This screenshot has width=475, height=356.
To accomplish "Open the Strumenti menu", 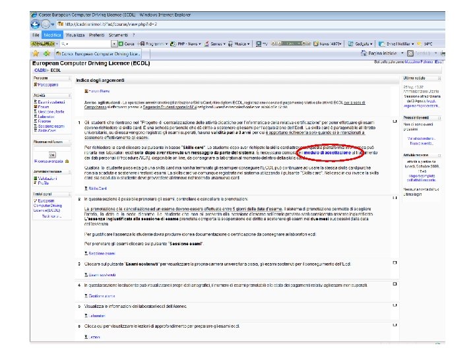I will click(119, 35).
